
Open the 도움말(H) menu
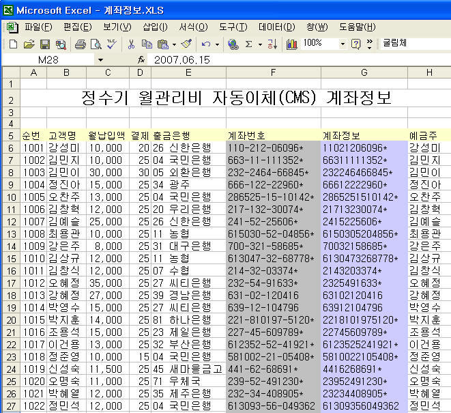(x=358, y=27)
